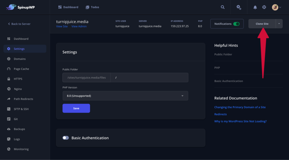Expand the PHP Version dropdown

(x=125, y=96)
